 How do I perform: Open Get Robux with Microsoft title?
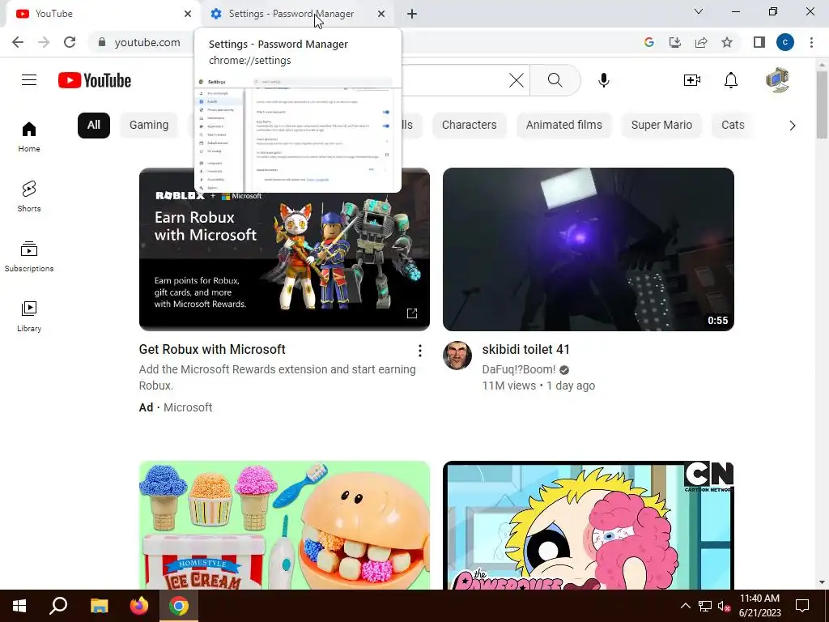pos(212,350)
